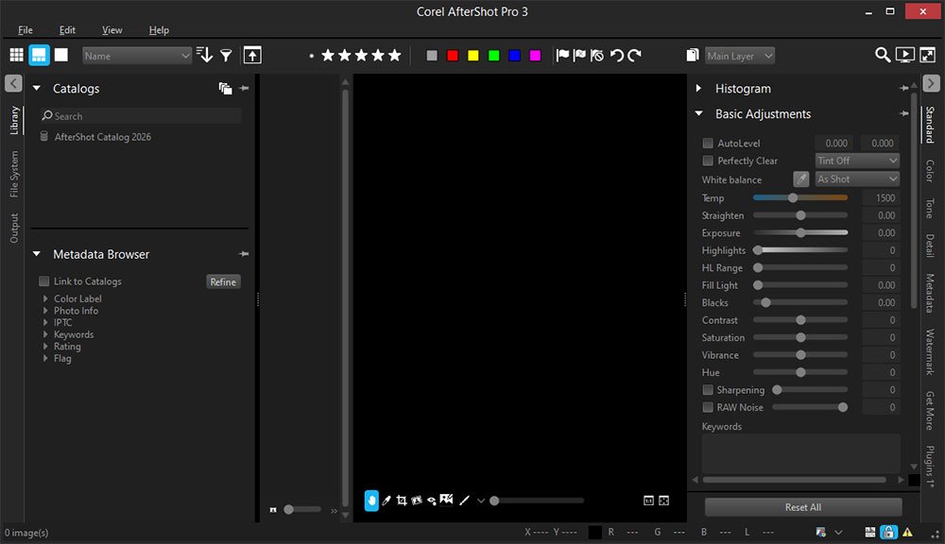
Task: Switch to the File System tab
Action: coord(14,174)
